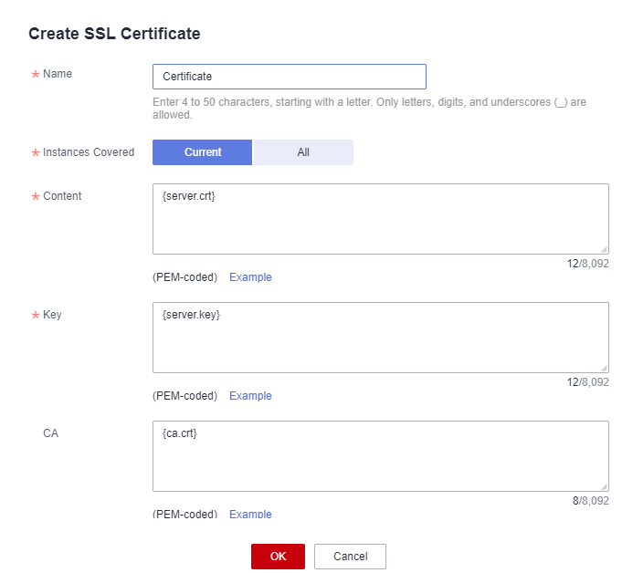Click the "Instances Covered" label
Image resolution: width=643 pixels, height=573 pixels.
coord(89,152)
